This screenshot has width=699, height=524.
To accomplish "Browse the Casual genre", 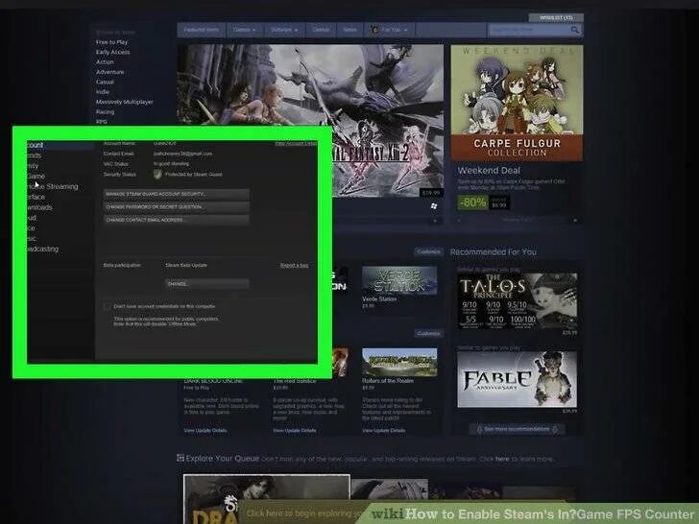I will tap(105, 82).
